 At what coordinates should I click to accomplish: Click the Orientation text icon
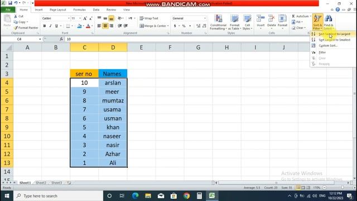coord(120,18)
